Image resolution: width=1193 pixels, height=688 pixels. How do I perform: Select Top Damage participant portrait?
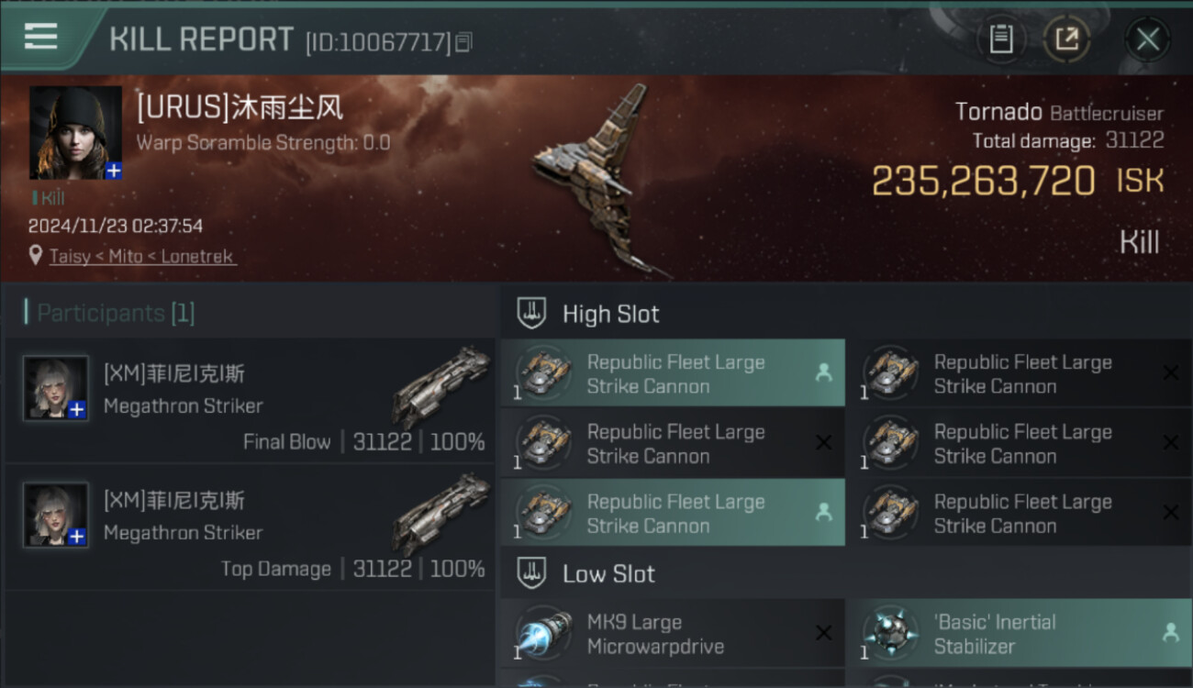click(56, 516)
